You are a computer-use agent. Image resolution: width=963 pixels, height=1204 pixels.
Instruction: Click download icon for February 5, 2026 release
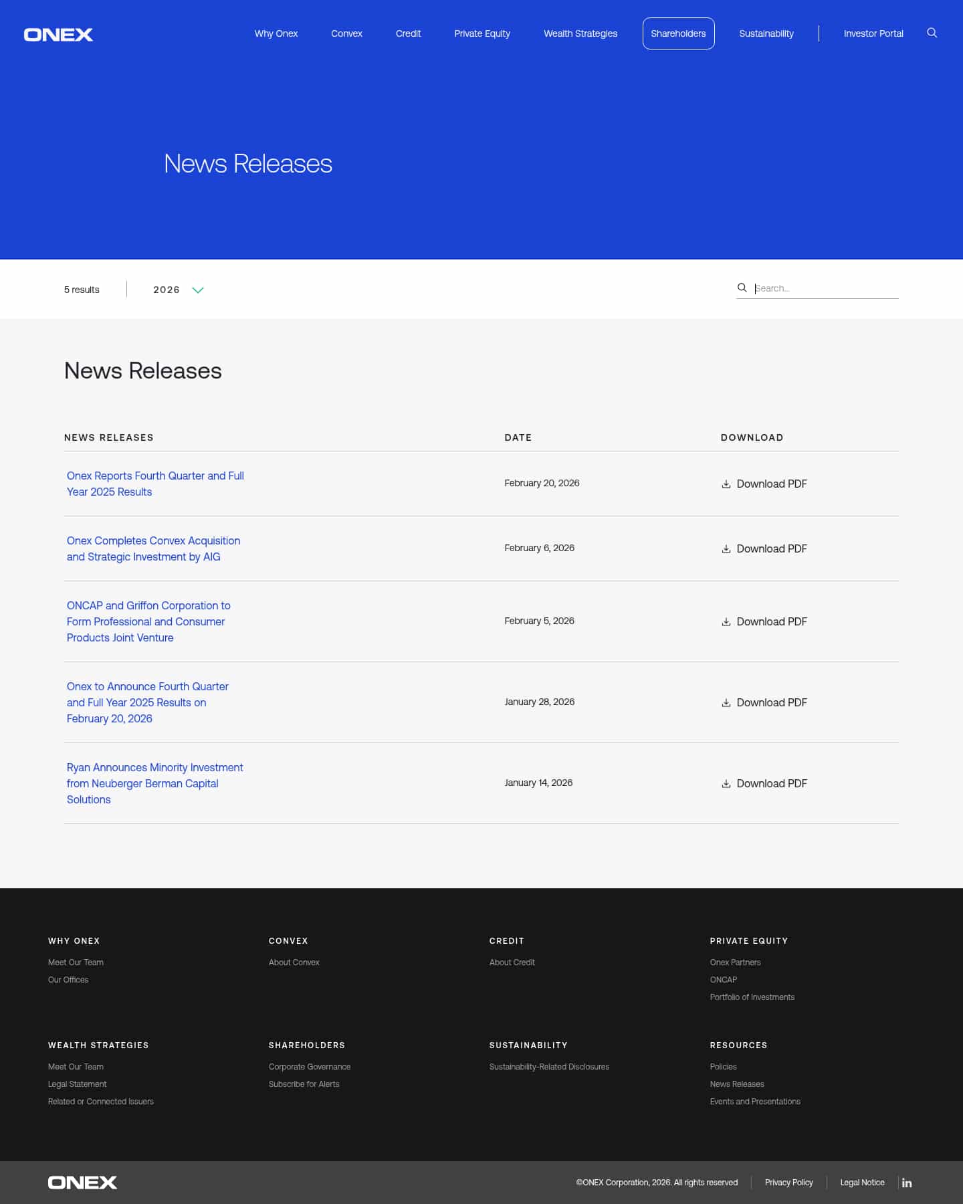pyautogui.click(x=726, y=621)
